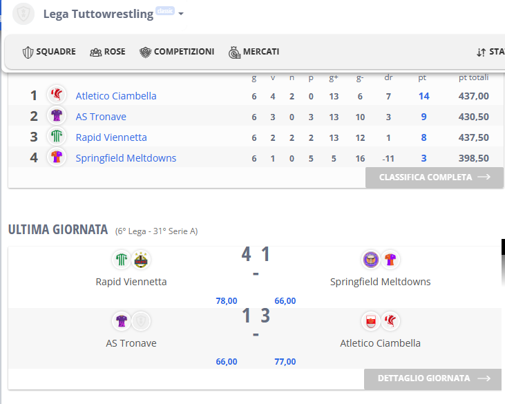This screenshot has width=505, height=404.
Task: Open Springfield Meltdowns team link in standings
Action: (126, 158)
